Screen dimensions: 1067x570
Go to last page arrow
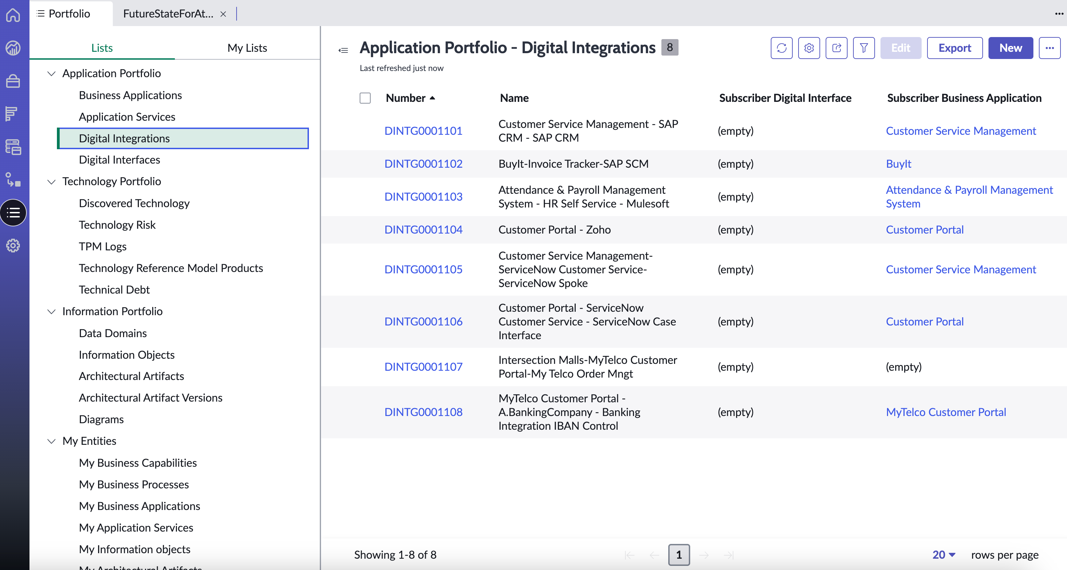click(x=728, y=555)
